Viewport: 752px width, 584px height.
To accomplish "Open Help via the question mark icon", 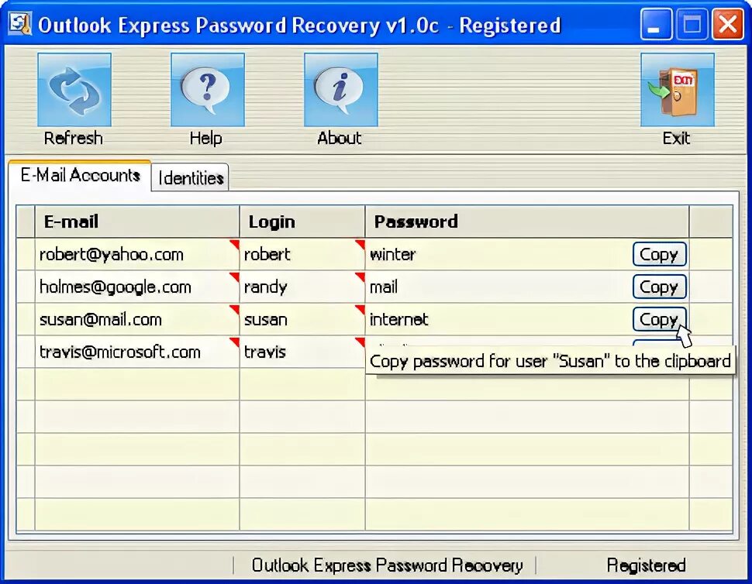I will click(208, 90).
